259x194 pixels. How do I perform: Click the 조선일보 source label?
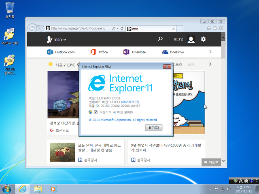point(62,131)
